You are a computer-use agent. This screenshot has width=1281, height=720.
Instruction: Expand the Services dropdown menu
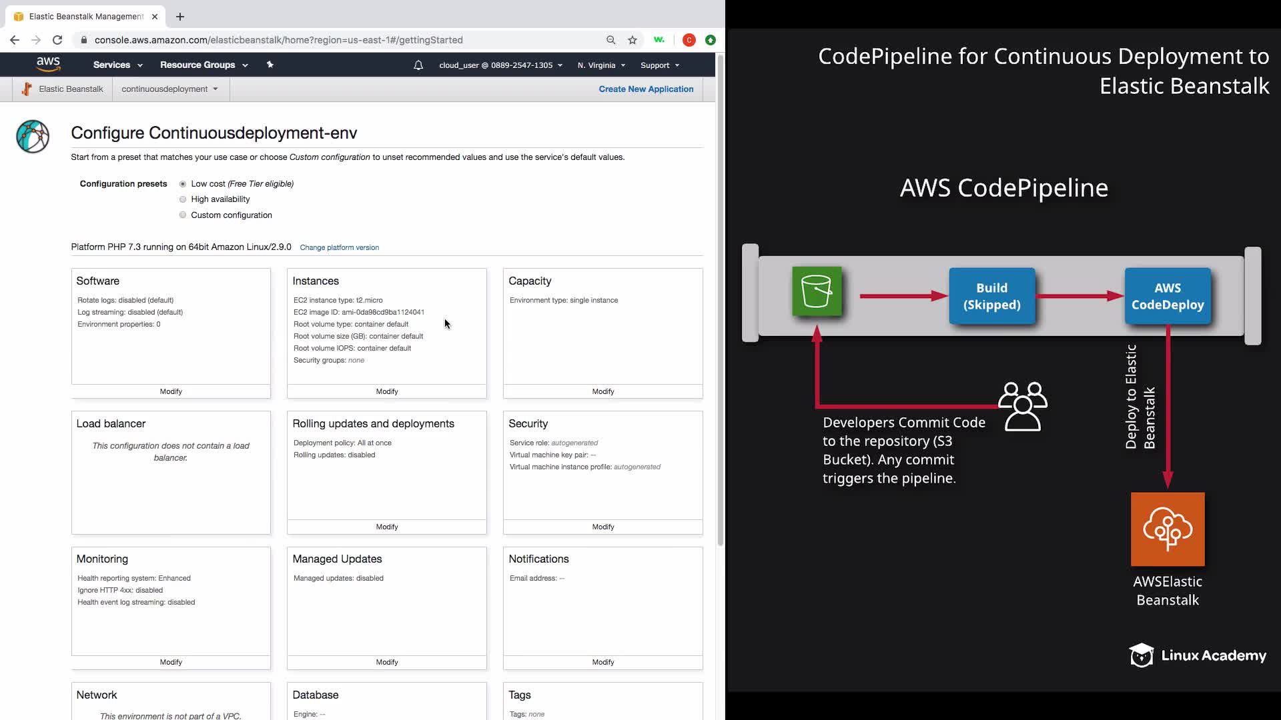tap(117, 65)
